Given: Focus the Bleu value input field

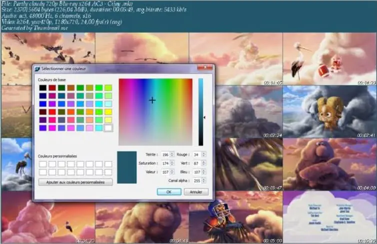Looking at the screenshot, I should (196, 171).
